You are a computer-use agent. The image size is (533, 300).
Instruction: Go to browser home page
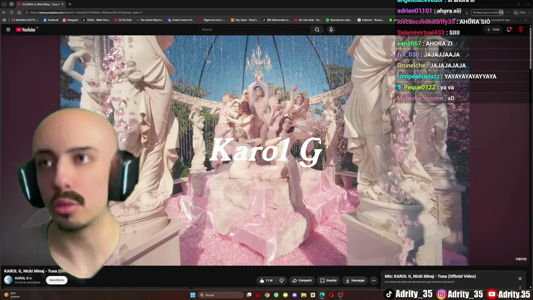[x=19, y=12]
